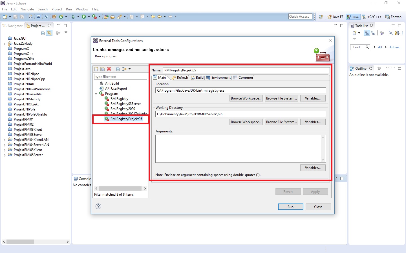406x253 pixels.
Task: Click Browse File System under Working Directory
Action: click(x=281, y=122)
